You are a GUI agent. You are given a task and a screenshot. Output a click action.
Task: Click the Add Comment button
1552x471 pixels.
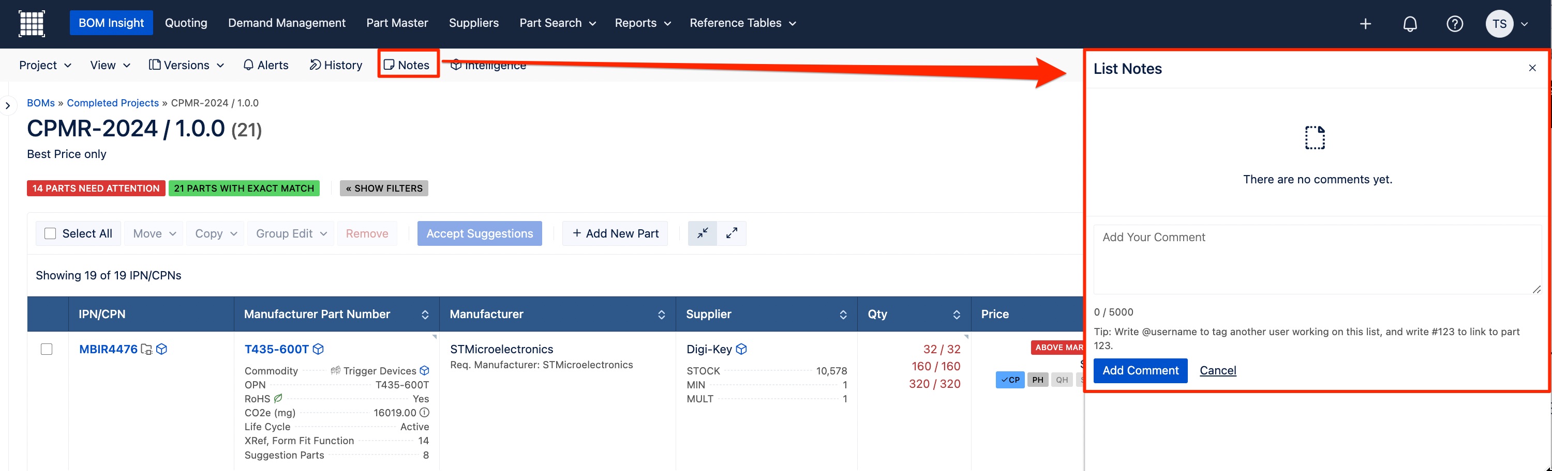[x=1140, y=370]
